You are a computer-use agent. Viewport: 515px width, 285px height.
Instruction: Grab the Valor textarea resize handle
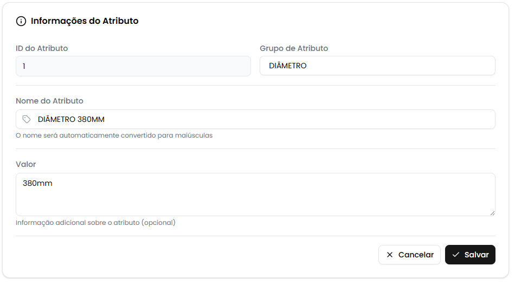pos(492,212)
